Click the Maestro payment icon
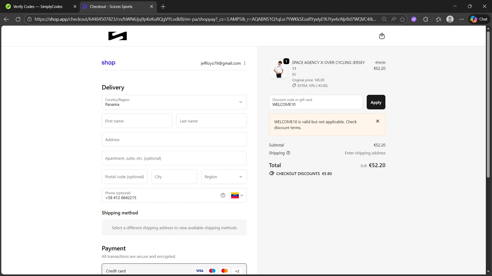Screen dimensions: 492x276 click(212, 271)
